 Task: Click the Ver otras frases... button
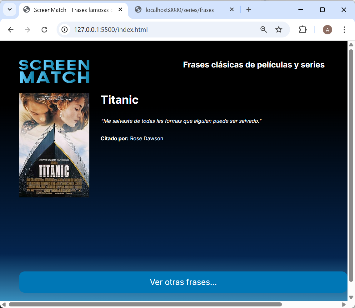[183, 282]
